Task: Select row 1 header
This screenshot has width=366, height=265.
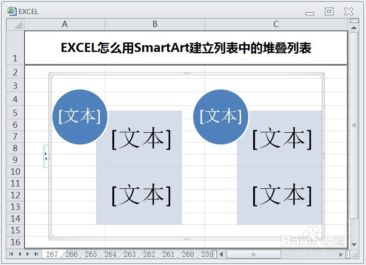Action: pos(15,48)
